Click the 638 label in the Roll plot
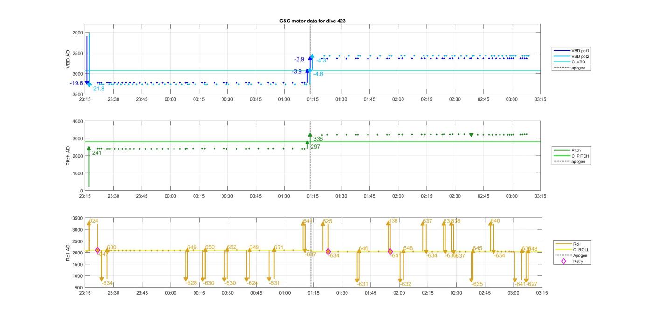 point(393,221)
